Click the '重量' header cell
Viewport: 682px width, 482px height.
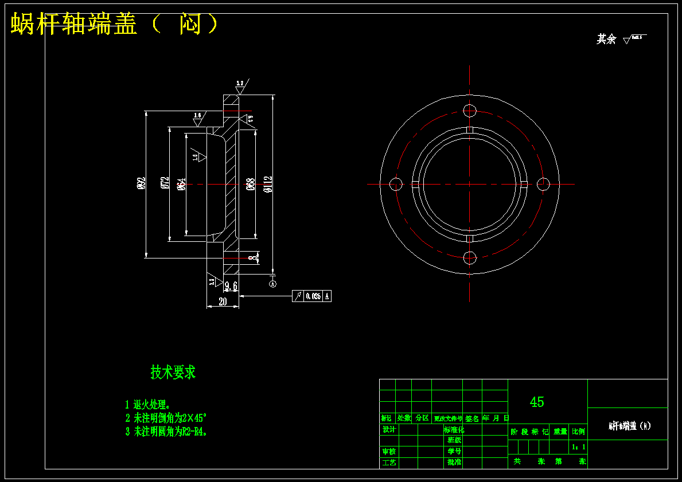click(560, 432)
